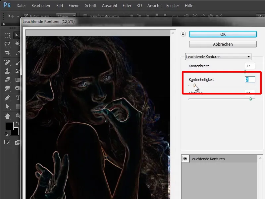Click the Kantenhelligkeit slider handle

click(x=194, y=85)
